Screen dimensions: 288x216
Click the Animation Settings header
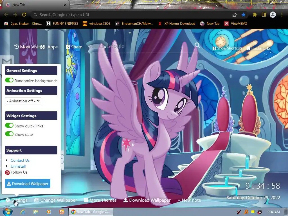tap(31, 91)
